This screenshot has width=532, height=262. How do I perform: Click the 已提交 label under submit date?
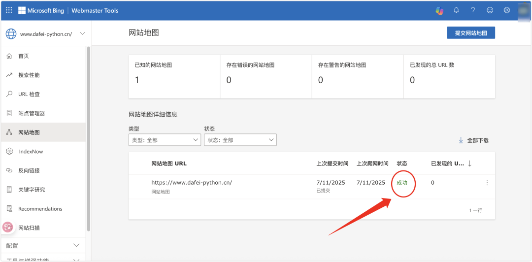[x=323, y=191]
